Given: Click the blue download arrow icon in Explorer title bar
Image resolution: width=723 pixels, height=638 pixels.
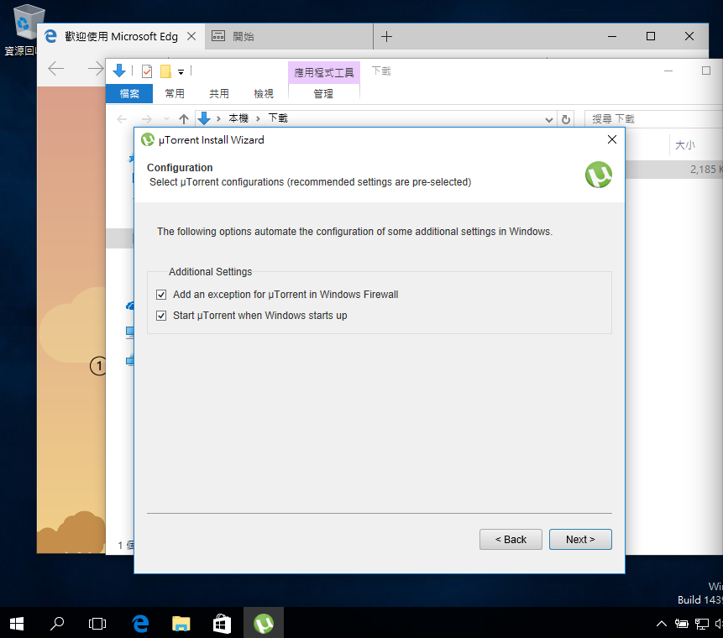Looking at the screenshot, I should click(x=119, y=71).
